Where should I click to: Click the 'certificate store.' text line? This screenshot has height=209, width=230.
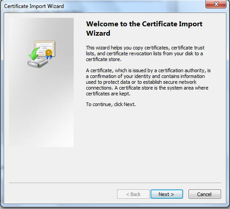[x=104, y=59]
